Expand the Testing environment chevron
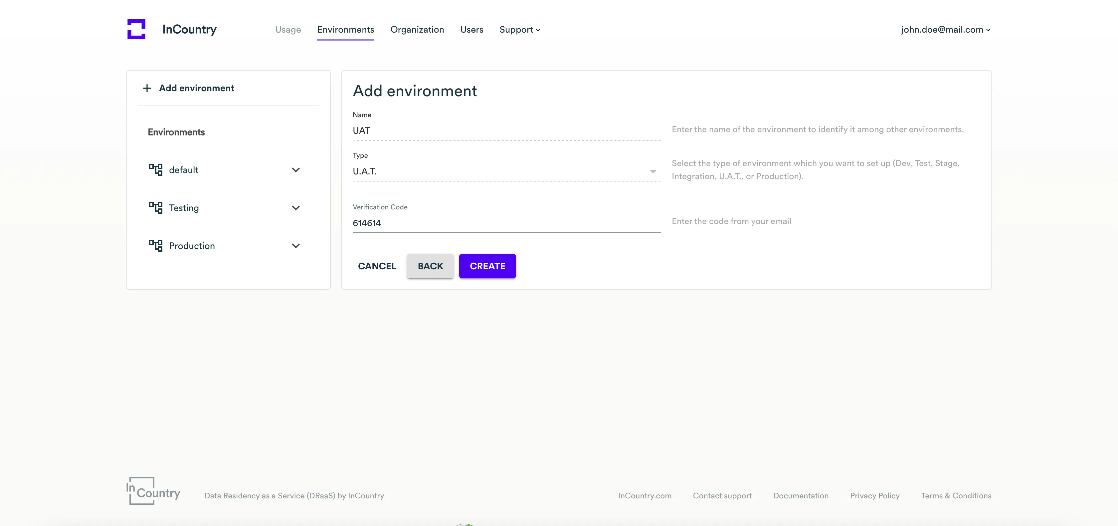 tap(295, 208)
